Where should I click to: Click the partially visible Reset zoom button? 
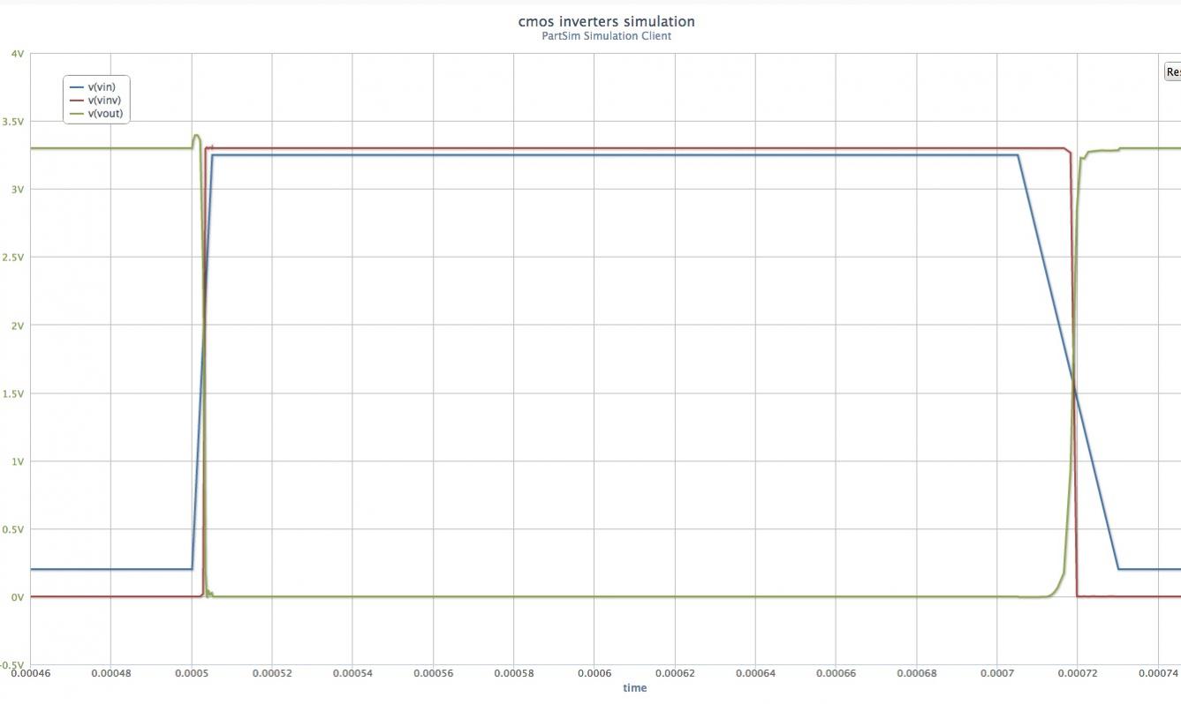1172,71
